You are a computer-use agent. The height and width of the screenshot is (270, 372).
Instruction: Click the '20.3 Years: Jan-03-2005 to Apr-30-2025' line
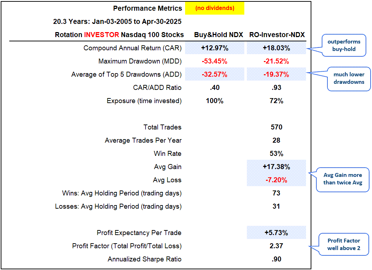[x=117, y=22]
